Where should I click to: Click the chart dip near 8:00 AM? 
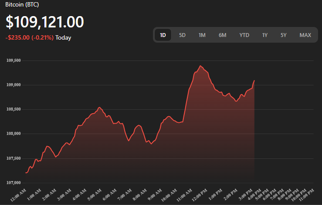point(151,144)
